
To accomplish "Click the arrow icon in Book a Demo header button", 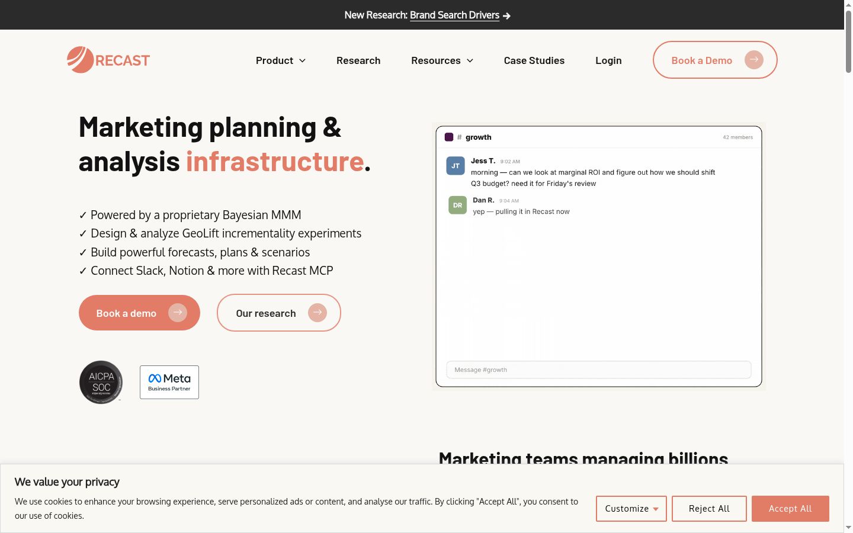I will coord(754,60).
